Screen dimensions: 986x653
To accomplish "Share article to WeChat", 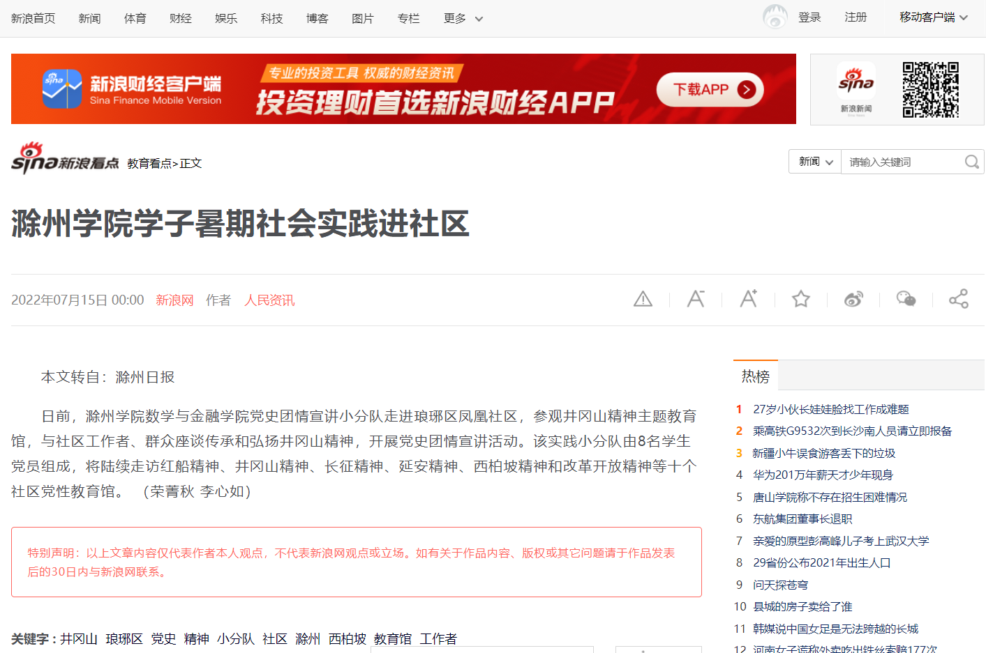I will click(906, 300).
